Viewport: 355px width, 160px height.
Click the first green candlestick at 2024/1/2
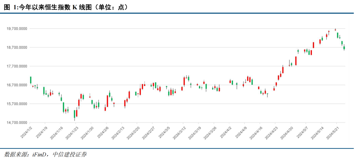31,80
